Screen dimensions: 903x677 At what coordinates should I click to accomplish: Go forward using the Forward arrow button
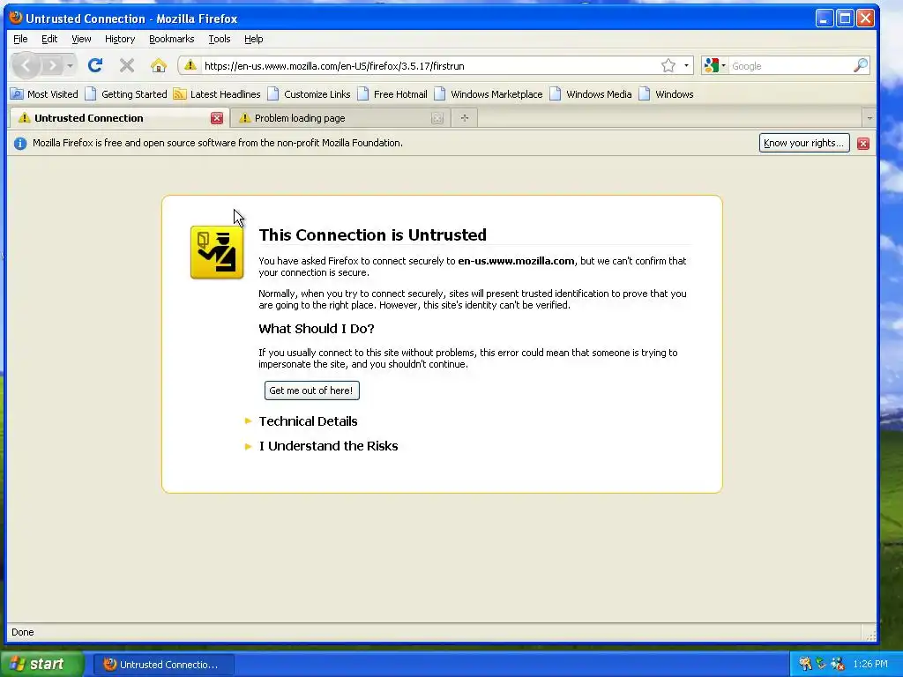click(x=52, y=65)
